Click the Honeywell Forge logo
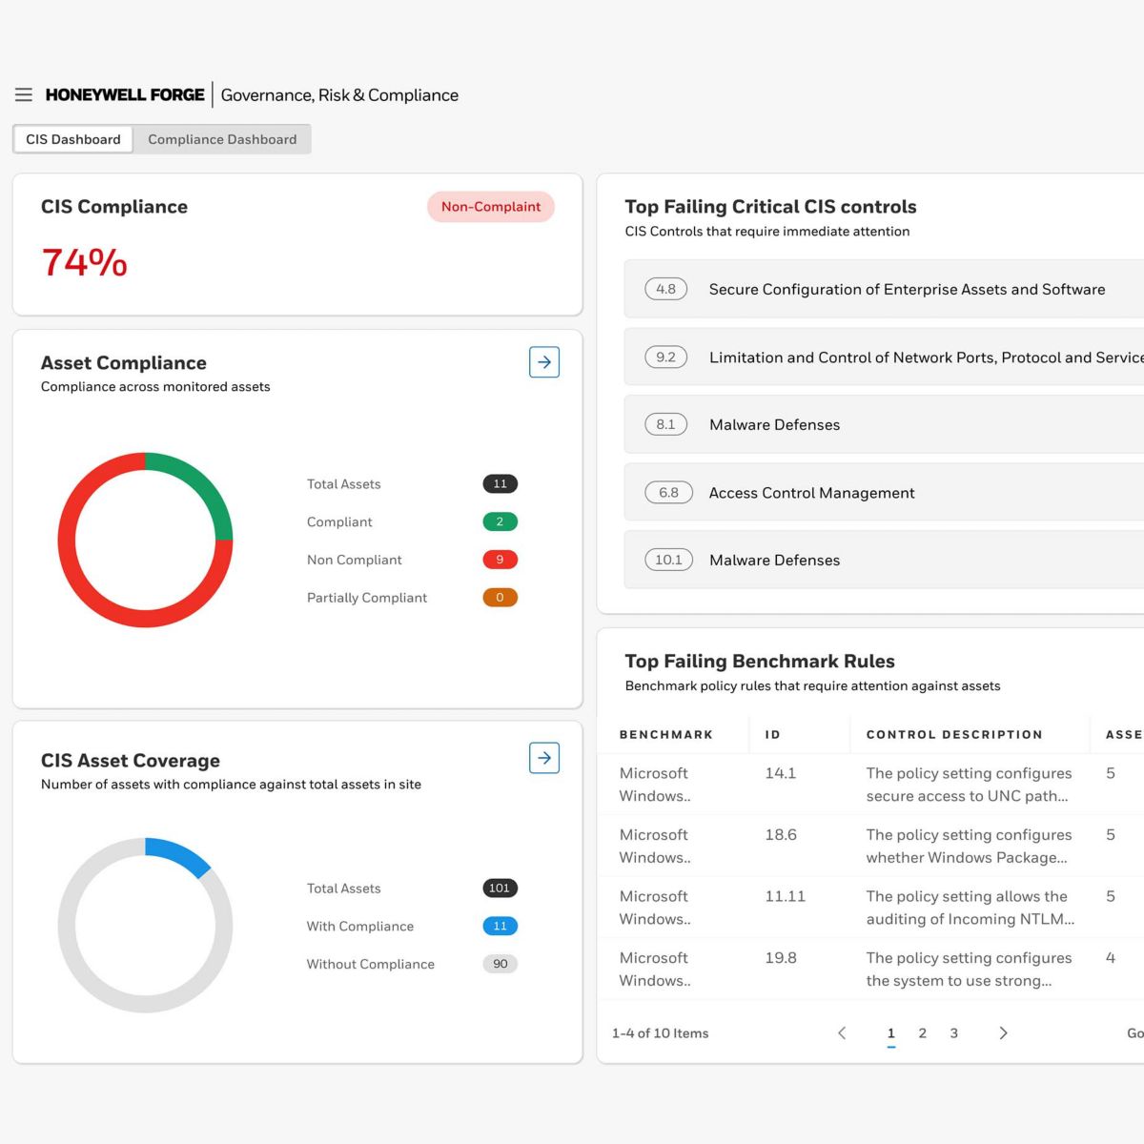This screenshot has width=1144, height=1144. point(125,94)
